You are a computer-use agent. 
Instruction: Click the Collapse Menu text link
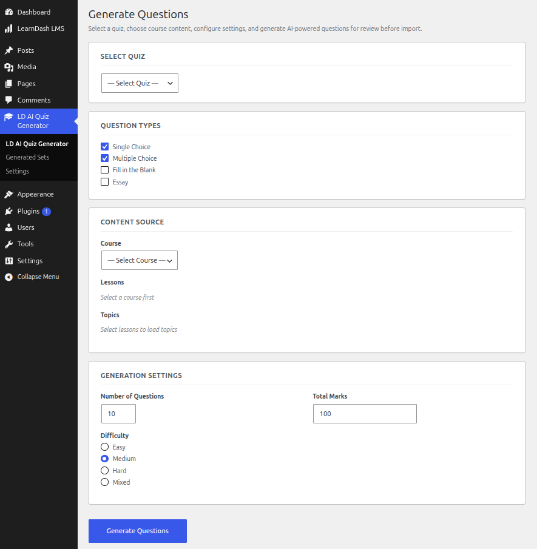(x=38, y=277)
